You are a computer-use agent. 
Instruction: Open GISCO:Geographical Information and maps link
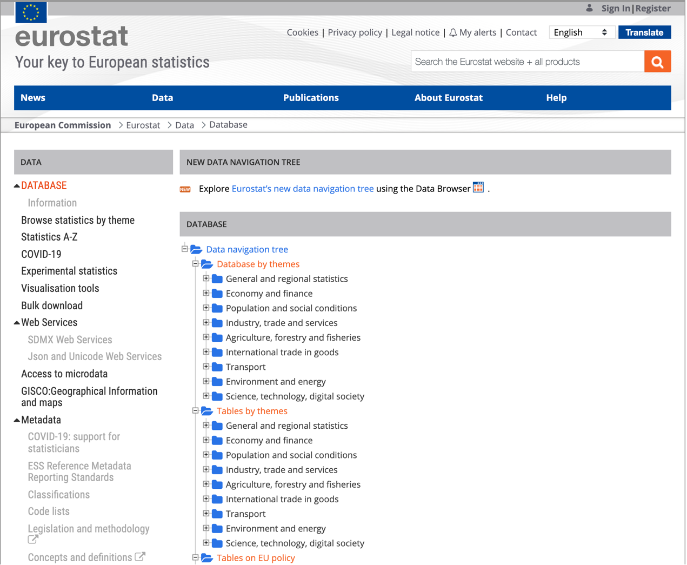click(89, 397)
